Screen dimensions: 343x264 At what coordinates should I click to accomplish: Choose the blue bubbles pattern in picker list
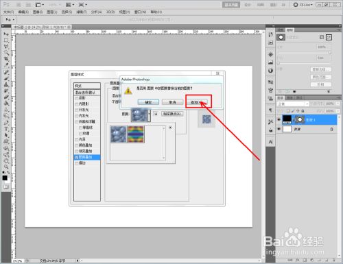119,134
